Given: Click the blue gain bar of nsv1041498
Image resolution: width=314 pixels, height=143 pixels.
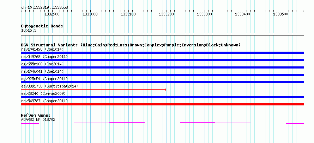Looking at the screenshot, I should 162,53.
